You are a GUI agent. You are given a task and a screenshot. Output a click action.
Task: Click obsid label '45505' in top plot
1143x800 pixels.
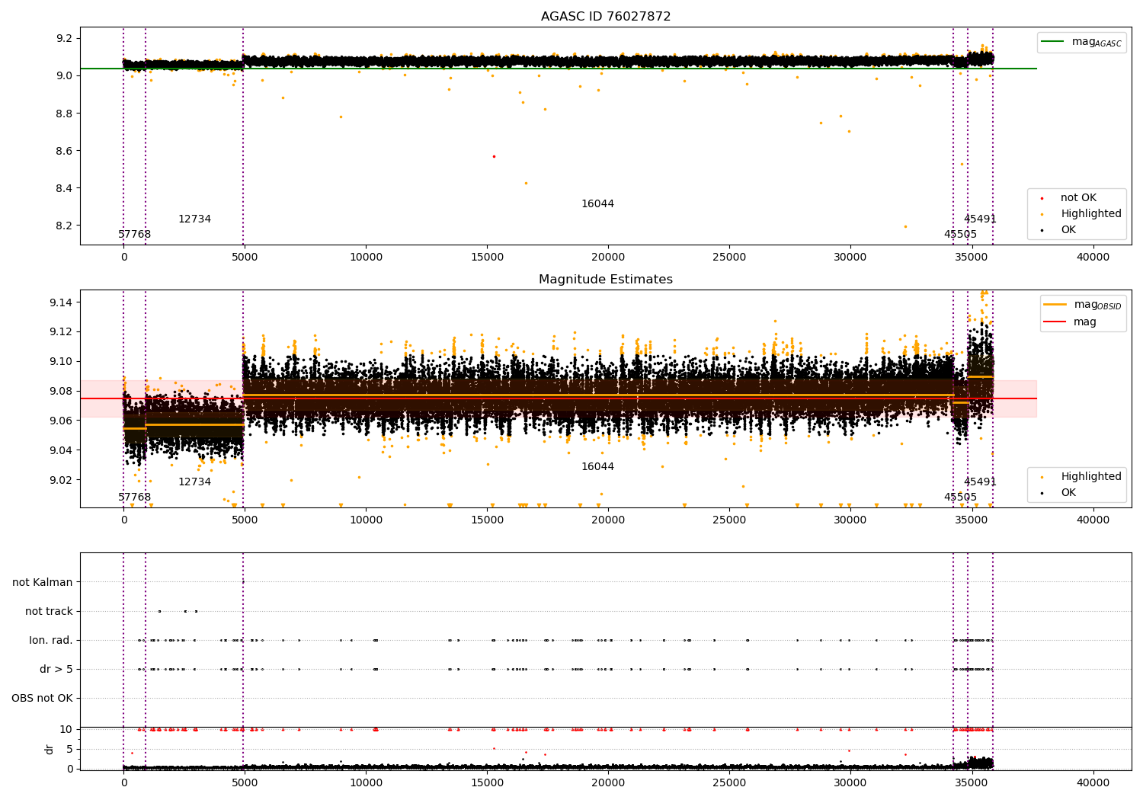[x=960, y=235]
